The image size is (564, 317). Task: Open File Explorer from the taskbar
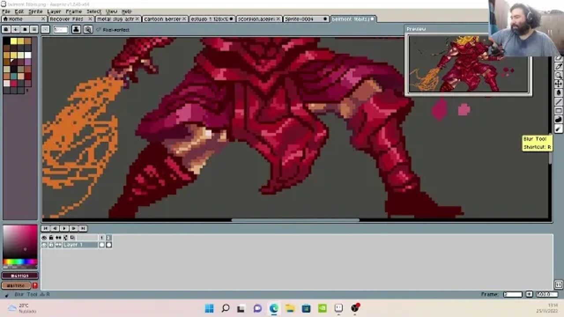coord(290,308)
